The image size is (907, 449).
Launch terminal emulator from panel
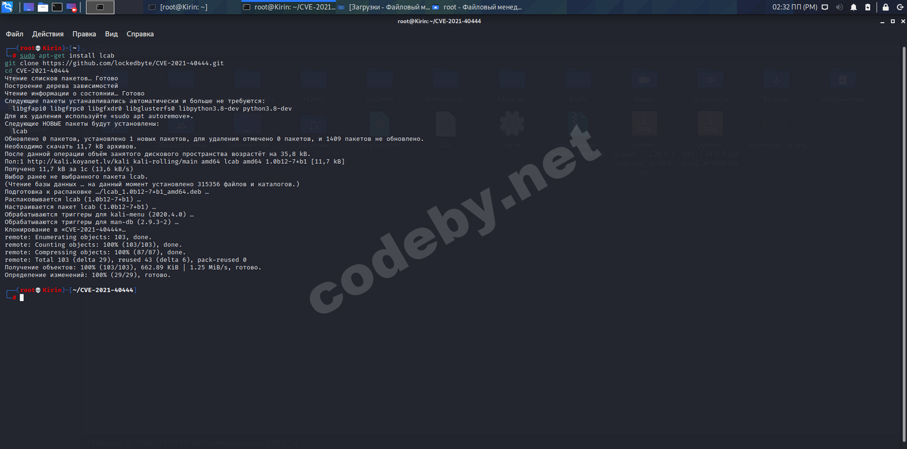tap(57, 7)
